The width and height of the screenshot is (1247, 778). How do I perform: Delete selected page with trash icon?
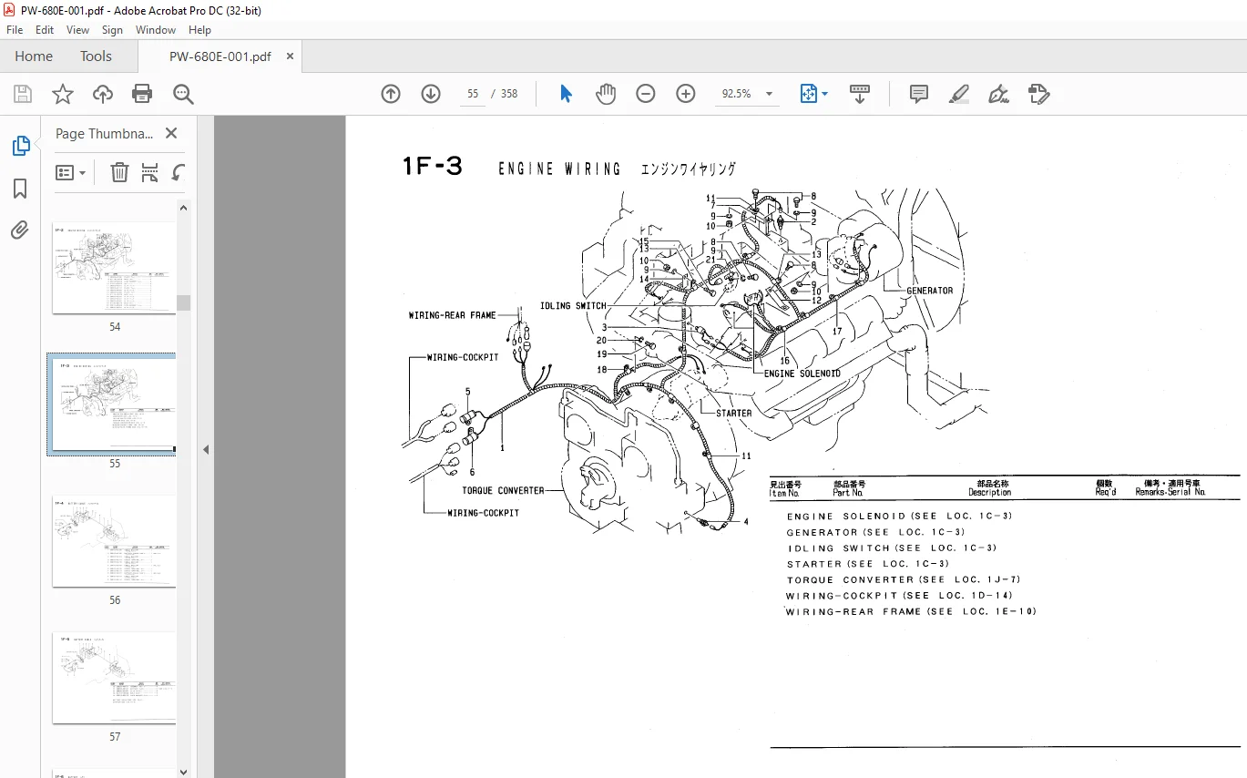[x=119, y=172]
